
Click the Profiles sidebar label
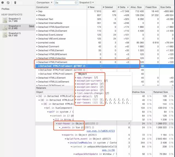point(5,9)
